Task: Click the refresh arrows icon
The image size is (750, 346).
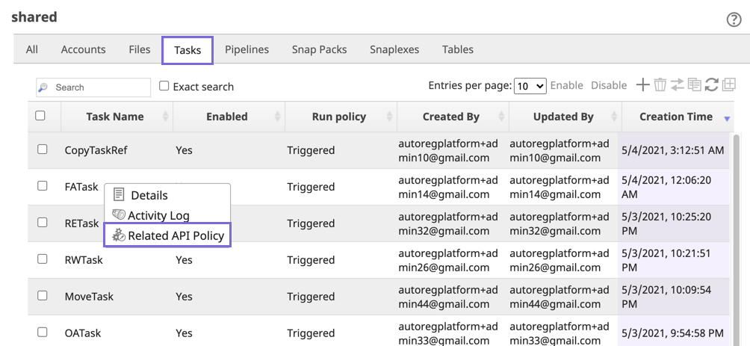Action: [x=712, y=85]
